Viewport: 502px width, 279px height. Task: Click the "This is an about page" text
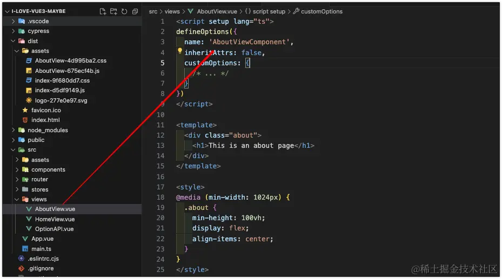[251, 146]
